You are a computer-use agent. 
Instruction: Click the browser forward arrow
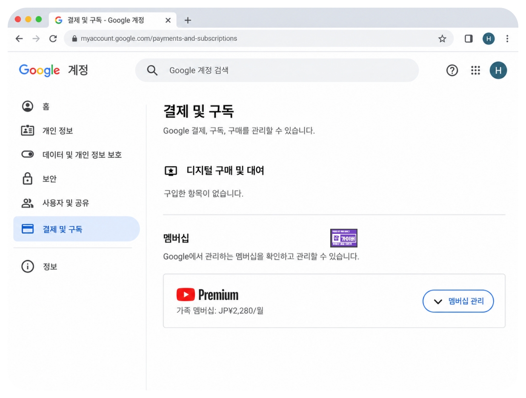36,39
